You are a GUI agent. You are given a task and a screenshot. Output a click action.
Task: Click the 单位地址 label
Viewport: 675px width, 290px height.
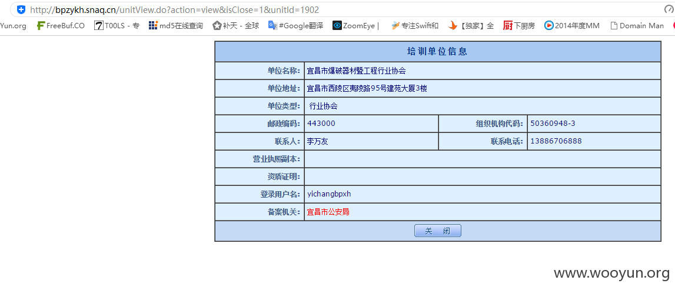pos(284,89)
